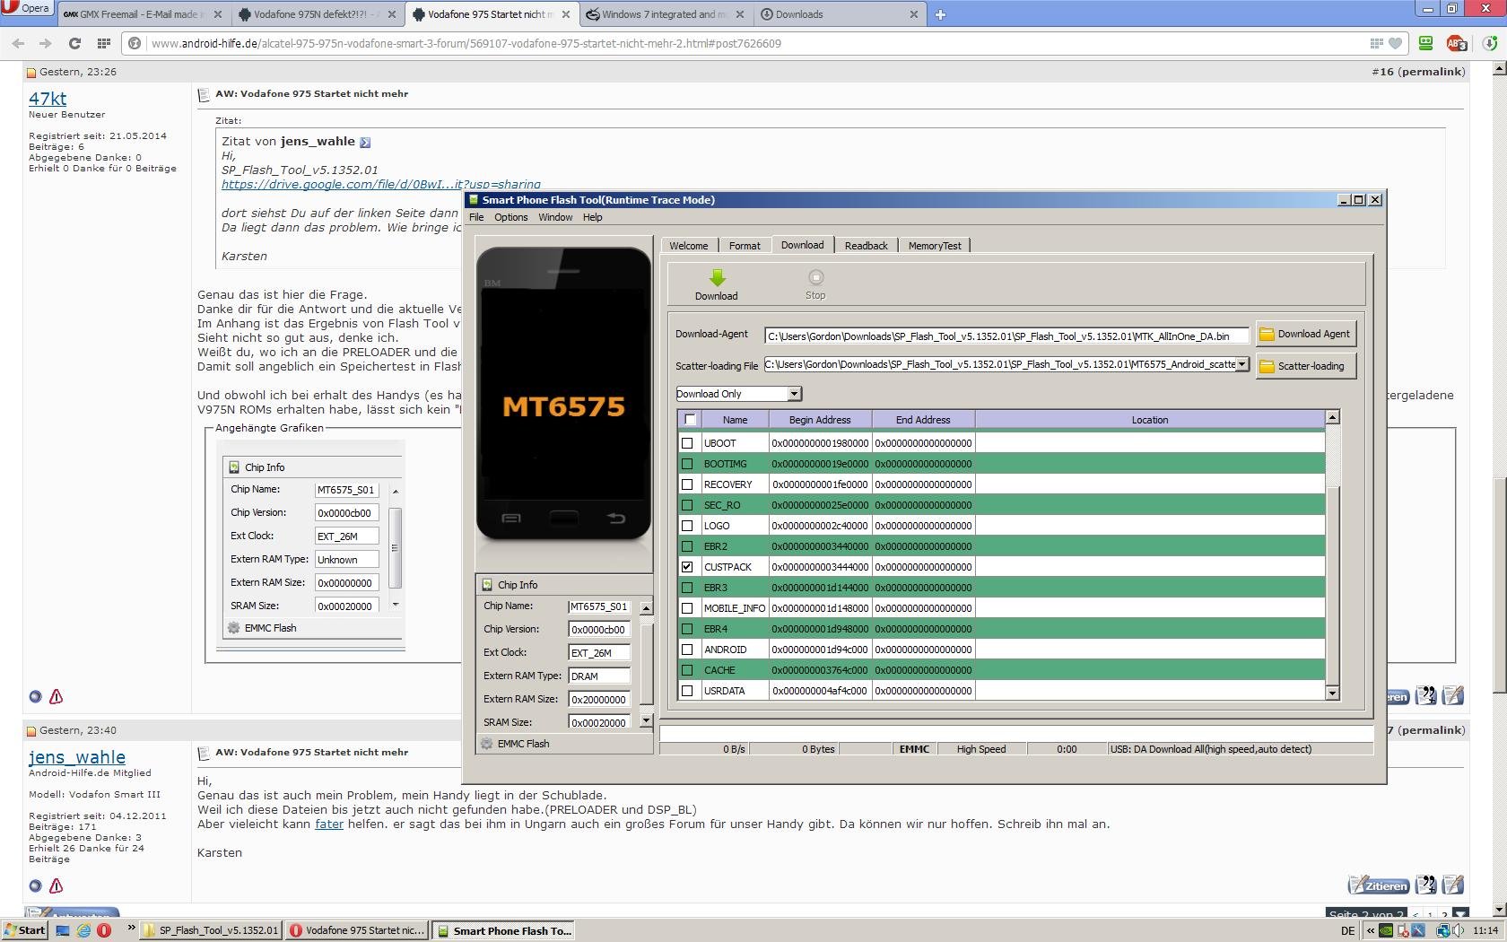Screen dimensions: 1507x942
Task: Open the Options menu in Flash Tool
Action: point(511,217)
